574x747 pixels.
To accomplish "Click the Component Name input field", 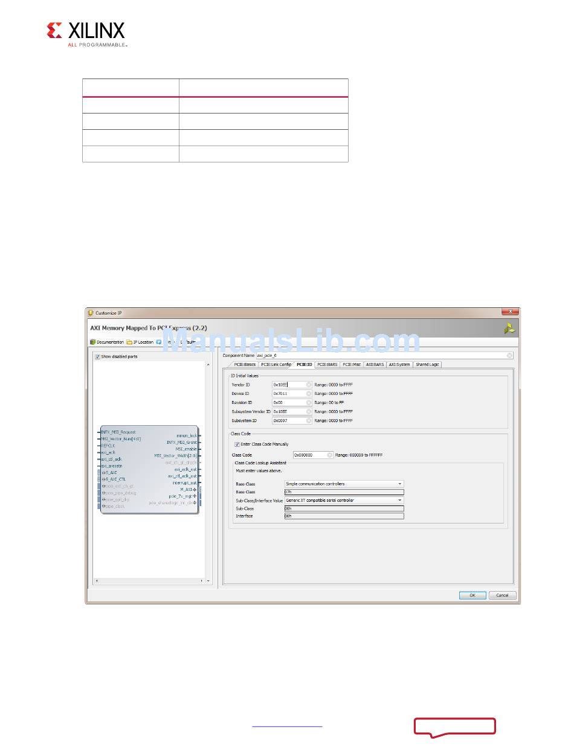I will pyautogui.click(x=385, y=356).
